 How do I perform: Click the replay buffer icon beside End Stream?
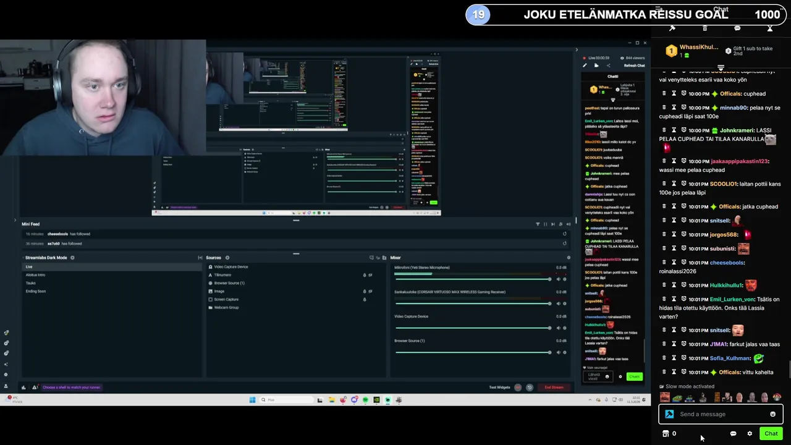(530, 388)
